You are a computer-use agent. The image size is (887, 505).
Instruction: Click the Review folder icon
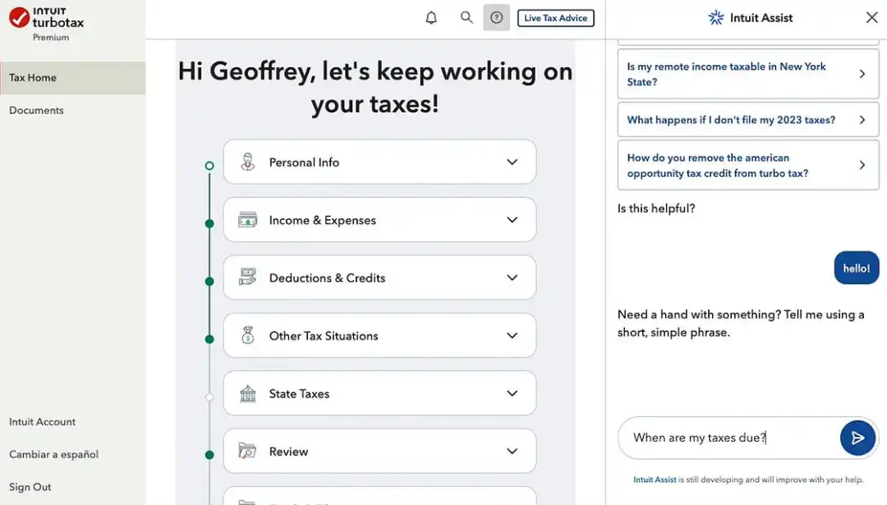[x=247, y=451]
